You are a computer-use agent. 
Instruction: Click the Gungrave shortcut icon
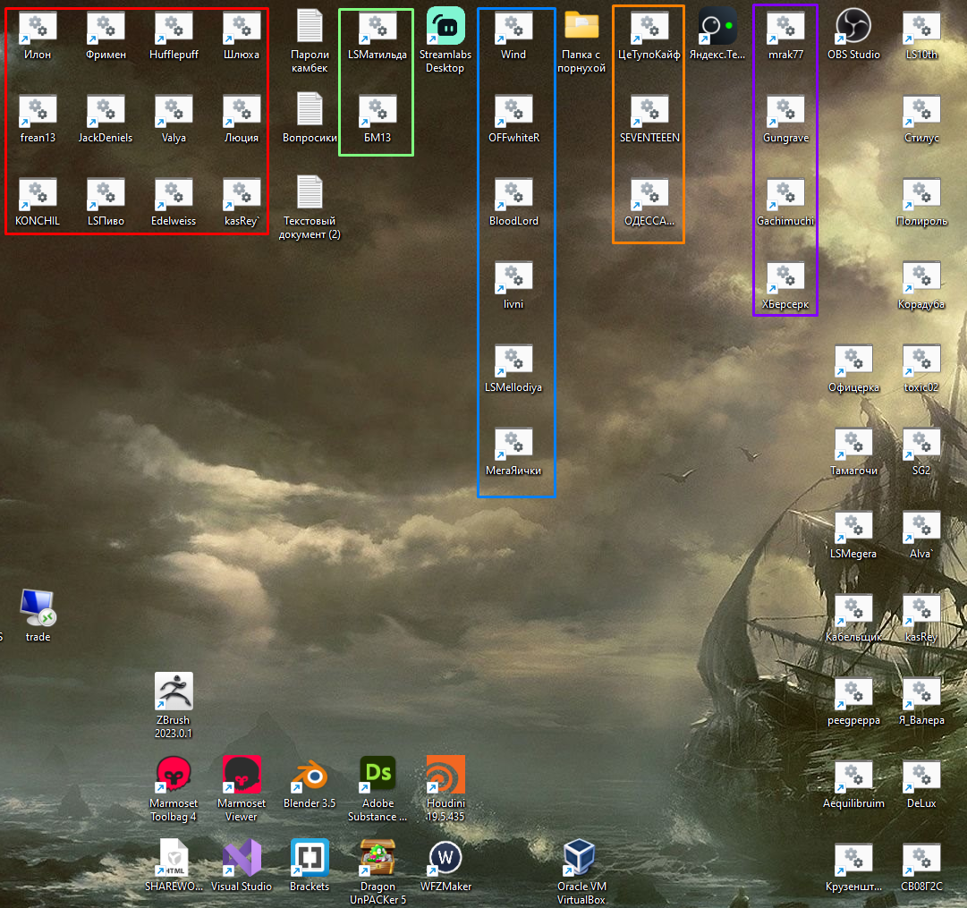(x=785, y=109)
